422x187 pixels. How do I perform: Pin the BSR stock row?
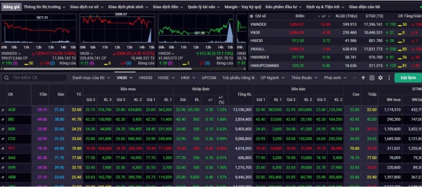[2, 129]
